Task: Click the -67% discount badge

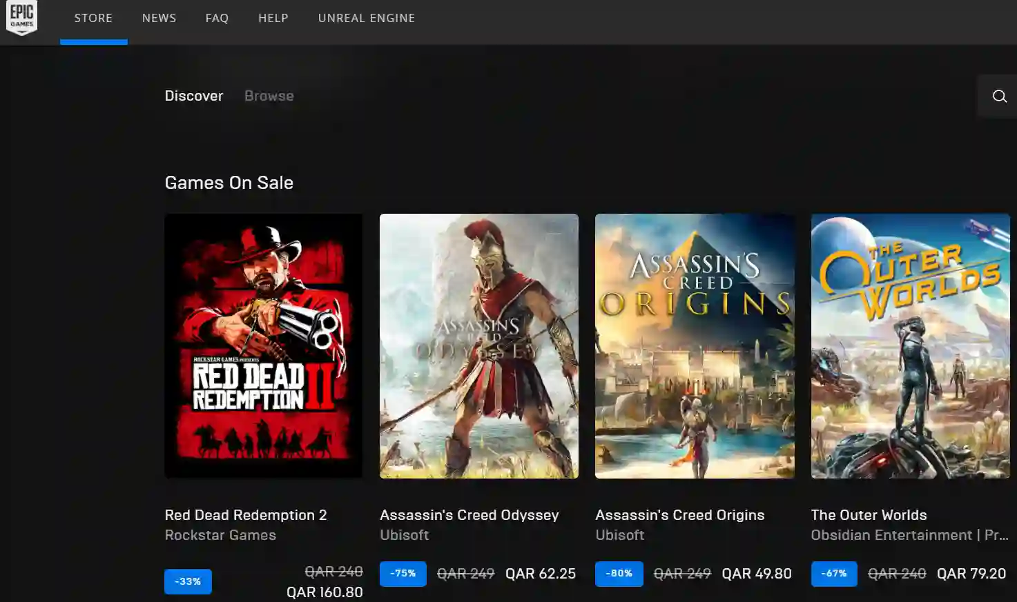Action: click(x=834, y=574)
